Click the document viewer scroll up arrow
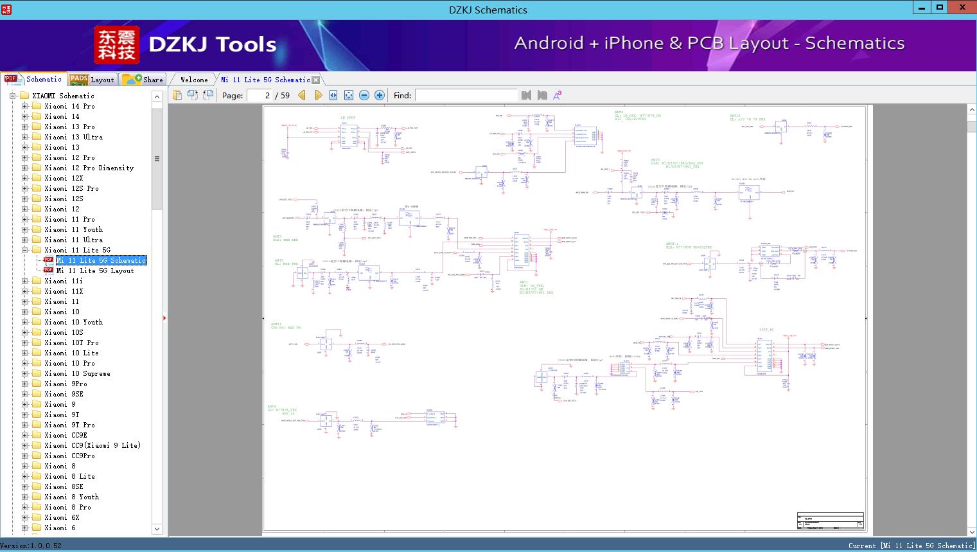 click(971, 110)
